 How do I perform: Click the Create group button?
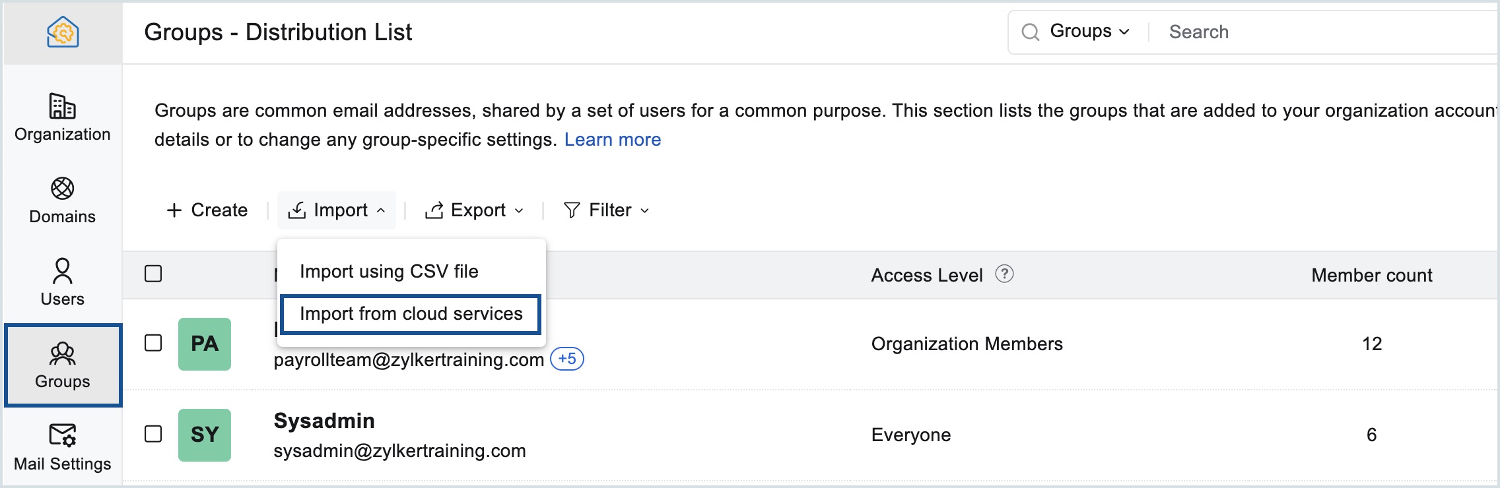(x=207, y=210)
